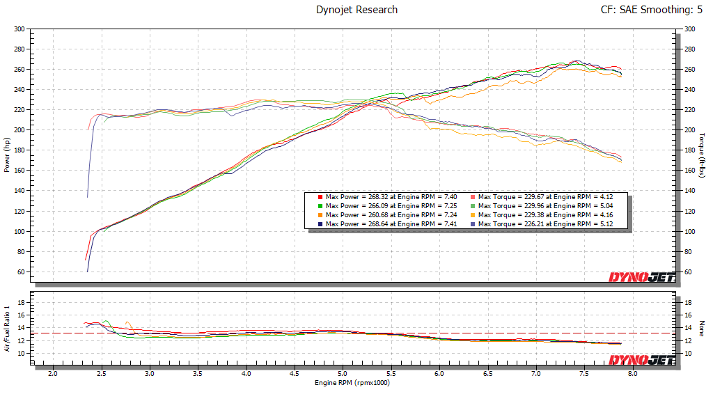The image size is (713, 401).
Task: Select the Max Torque 229.96 legend swatch
Action: pos(472,206)
